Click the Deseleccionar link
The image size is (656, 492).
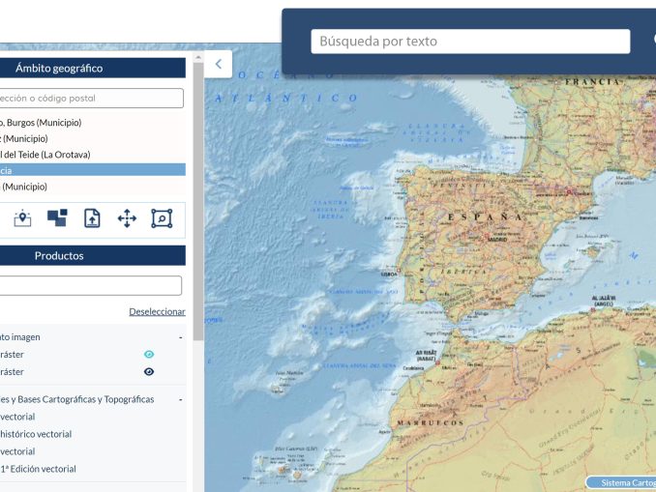tap(157, 311)
